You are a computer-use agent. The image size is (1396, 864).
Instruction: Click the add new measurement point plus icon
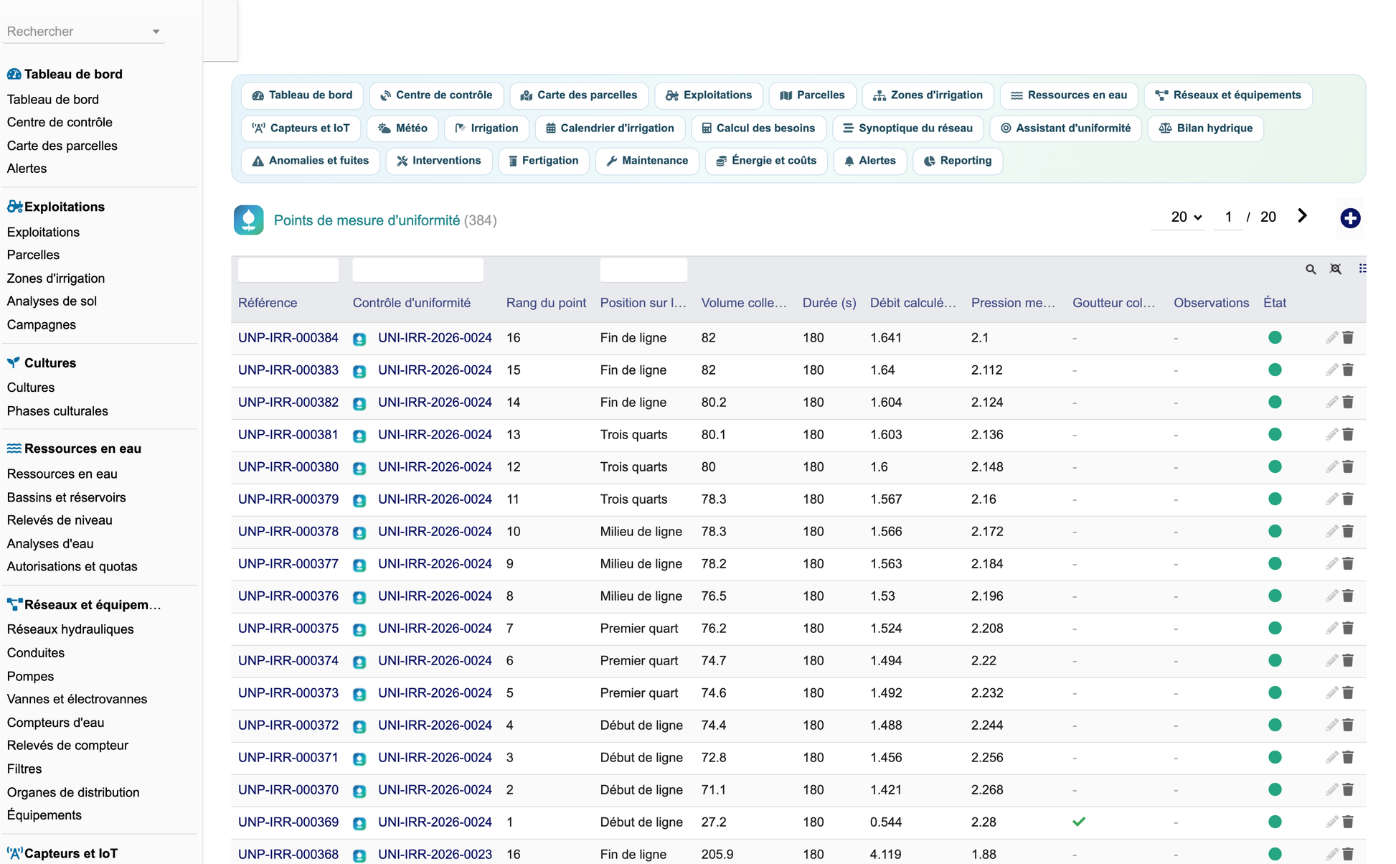[x=1350, y=218]
